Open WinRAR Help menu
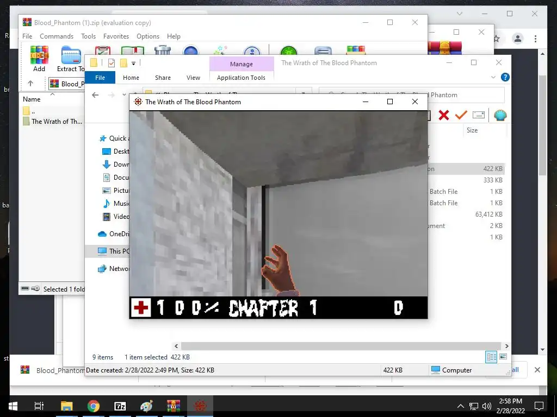The image size is (557, 417). [x=174, y=36]
